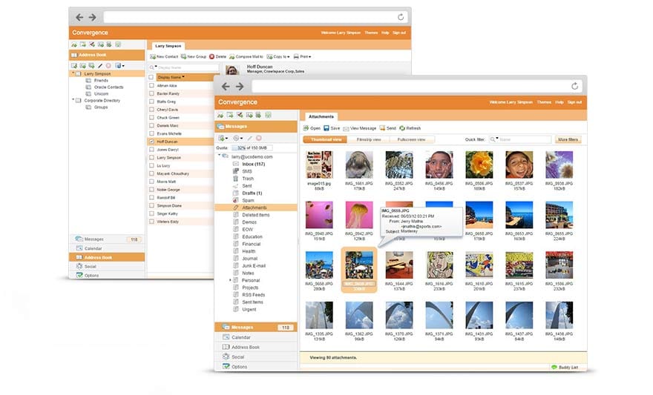Screen dimensions: 653x395
Task: Click forward arrow in front browser window
Action: tap(240, 87)
